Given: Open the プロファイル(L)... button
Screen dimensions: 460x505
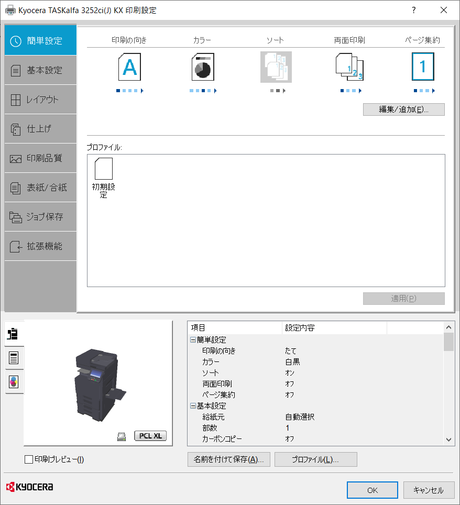Looking at the screenshot, I should coord(316,459).
